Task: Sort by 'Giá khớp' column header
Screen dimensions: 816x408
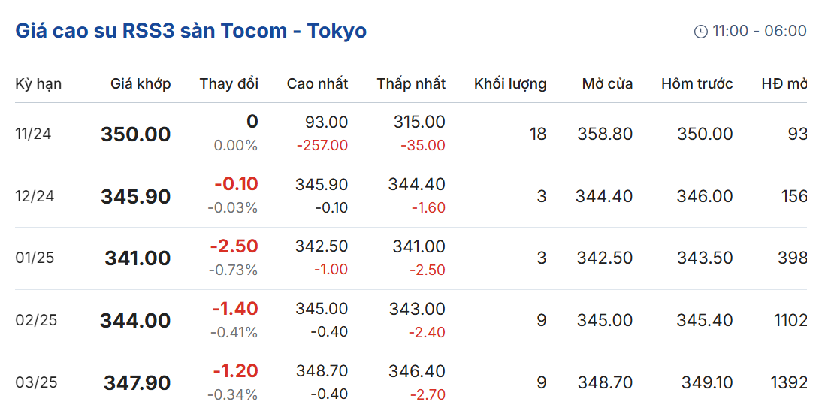Action: (x=141, y=84)
